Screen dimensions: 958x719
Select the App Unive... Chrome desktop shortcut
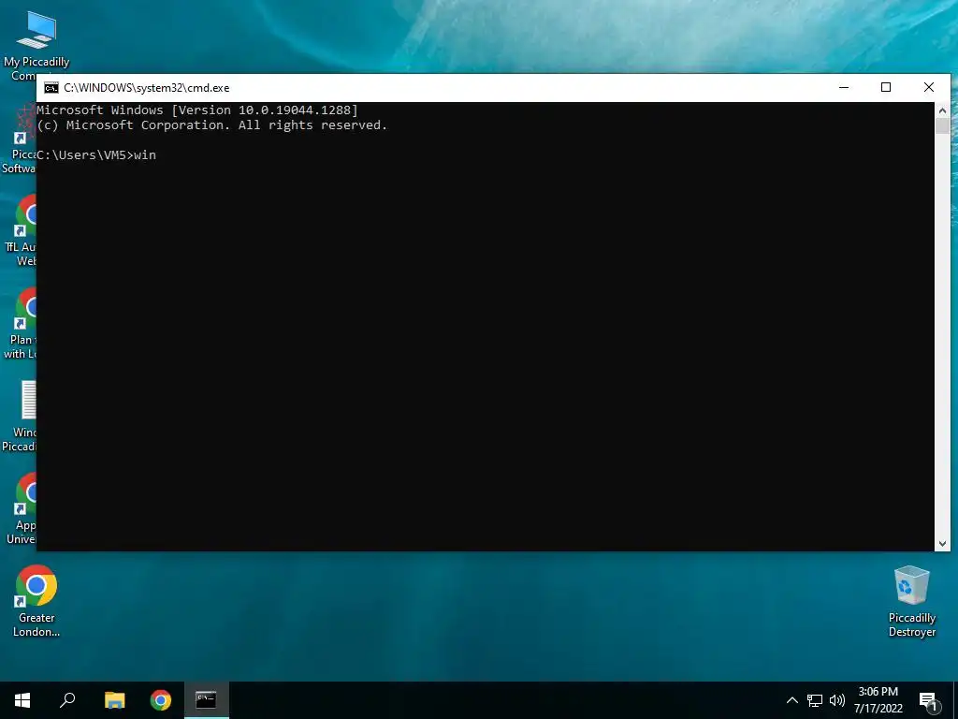[x=21, y=508]
